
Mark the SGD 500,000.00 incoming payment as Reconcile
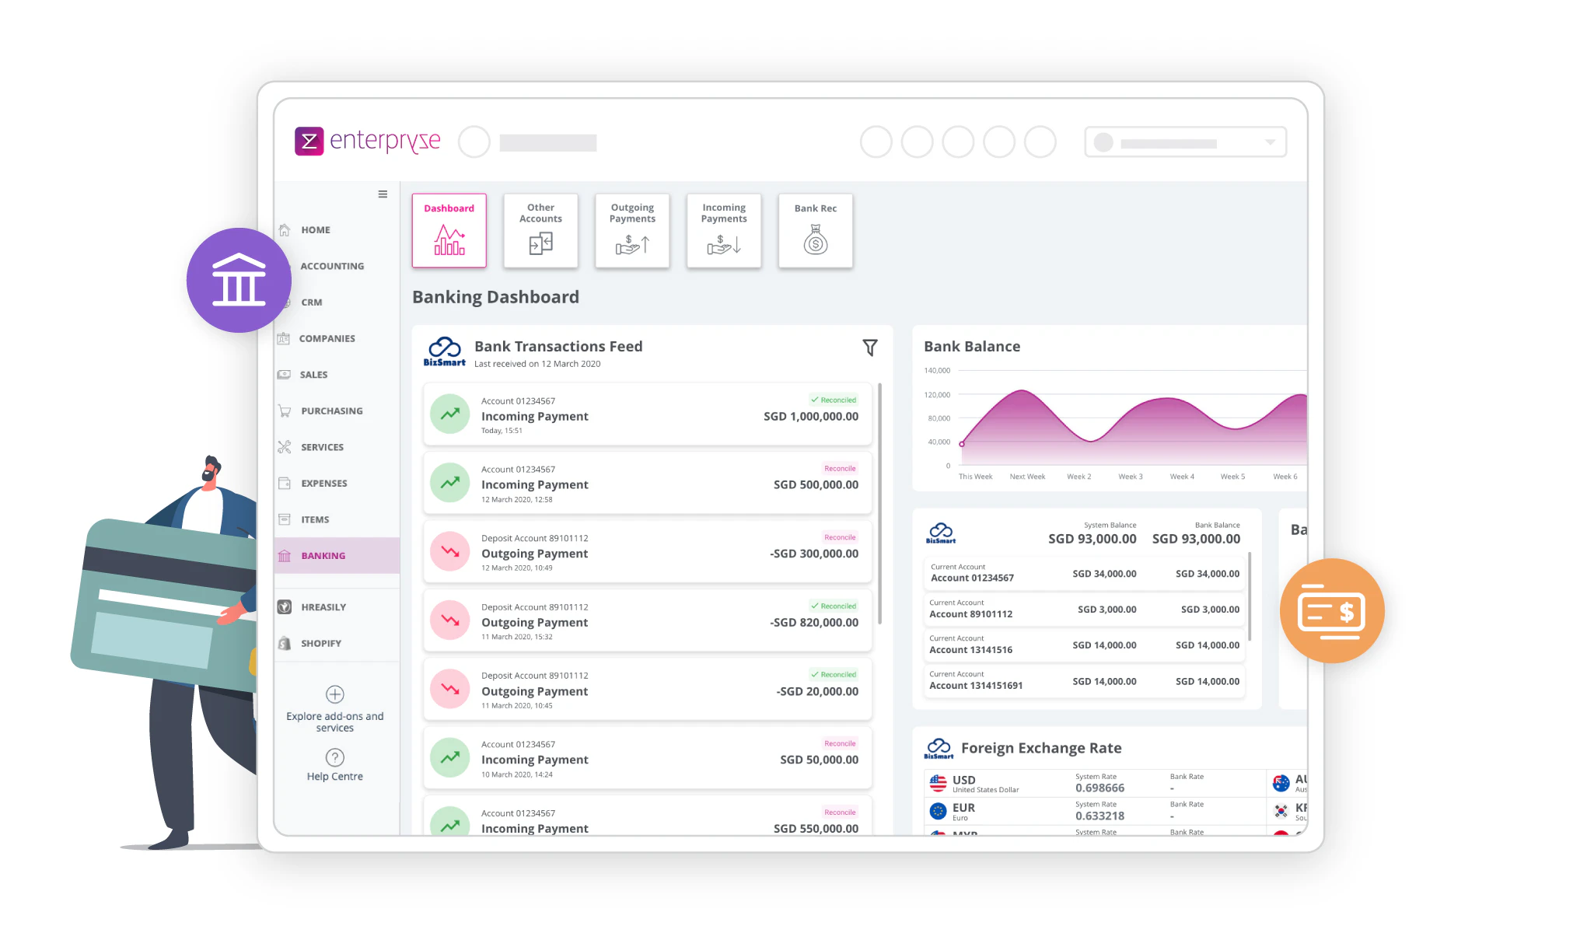(839, 468)
